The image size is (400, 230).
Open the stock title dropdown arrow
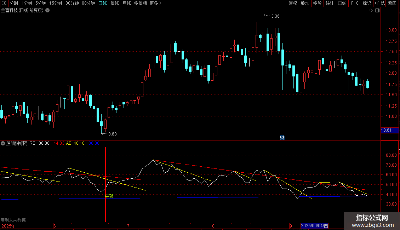(47, 10)
